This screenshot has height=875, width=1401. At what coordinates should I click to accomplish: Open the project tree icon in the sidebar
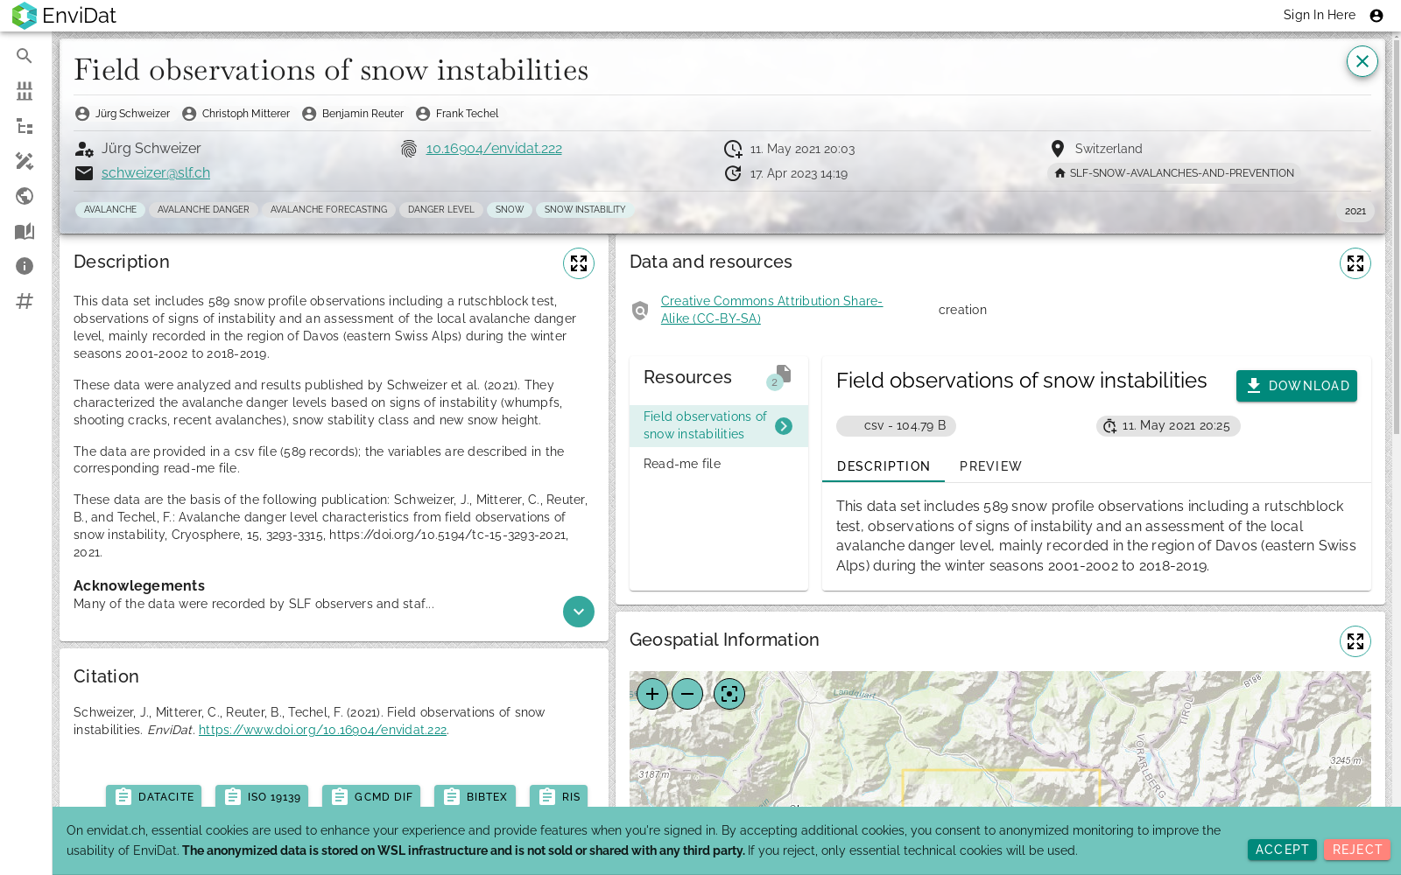point(25,126)
